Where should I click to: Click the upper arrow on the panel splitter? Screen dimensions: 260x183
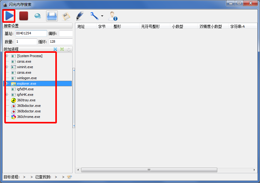74,71
